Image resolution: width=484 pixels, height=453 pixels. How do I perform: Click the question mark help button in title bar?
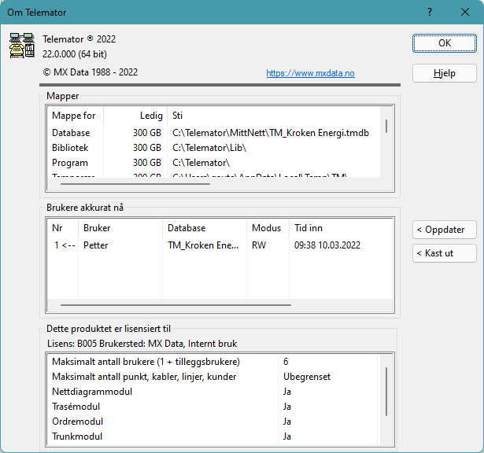click(430, 12)
